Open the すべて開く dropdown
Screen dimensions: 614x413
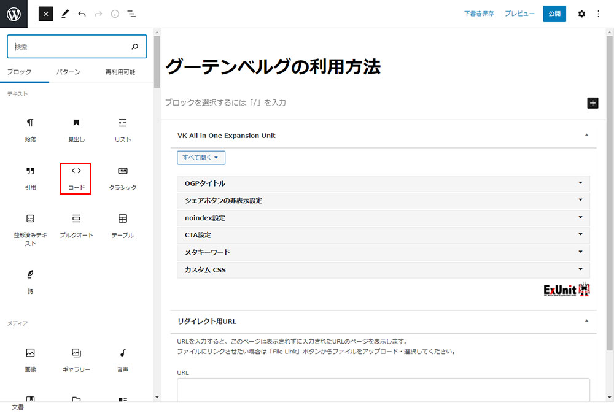[x=201, y=158]
